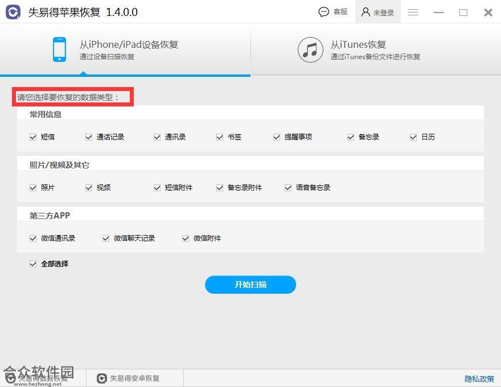Toggle the 微信聊天记录 checkbox
This screenshot has width=501, height=387.
(x=106, y=238)
